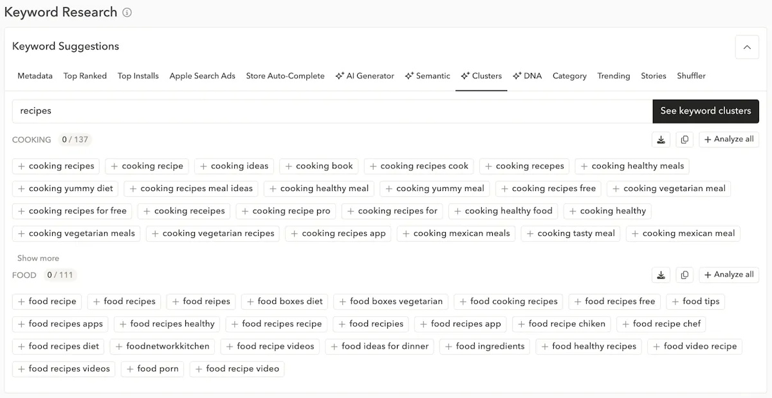Add the 'foodnetworkkitchen' keyword chip

click(x=162, y=347)
